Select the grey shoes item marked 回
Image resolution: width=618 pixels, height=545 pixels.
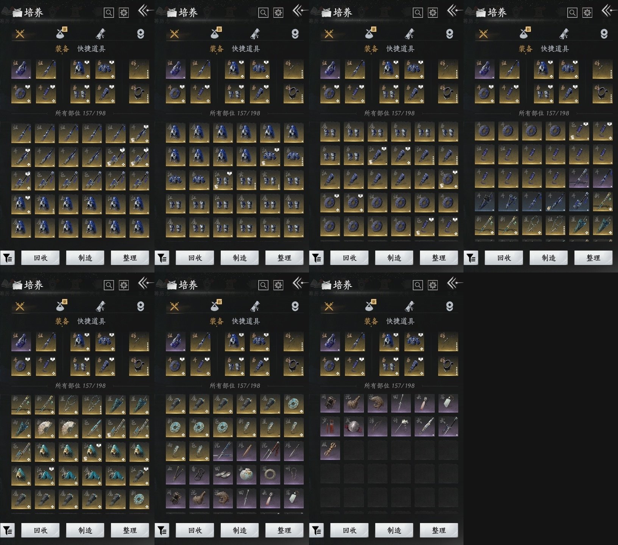pyautogui.click(x=223, y=475)
